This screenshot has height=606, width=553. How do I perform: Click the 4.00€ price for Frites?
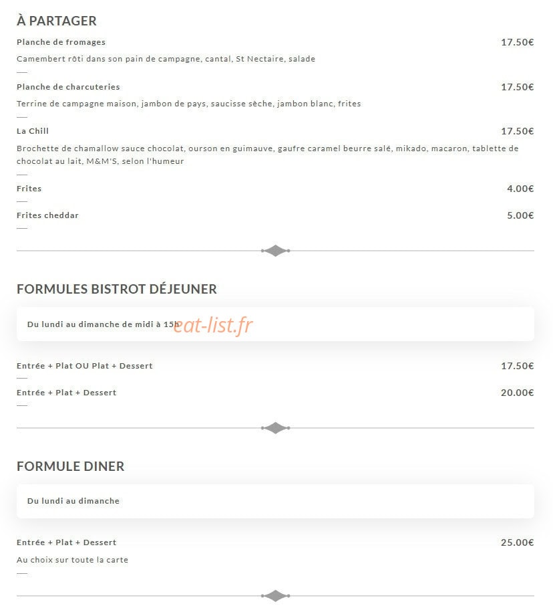pos(520,189)
